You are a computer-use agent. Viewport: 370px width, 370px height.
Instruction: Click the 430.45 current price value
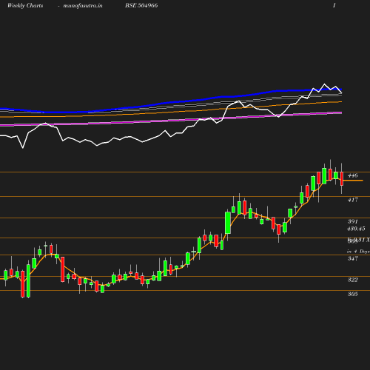(x=356, y=229)
